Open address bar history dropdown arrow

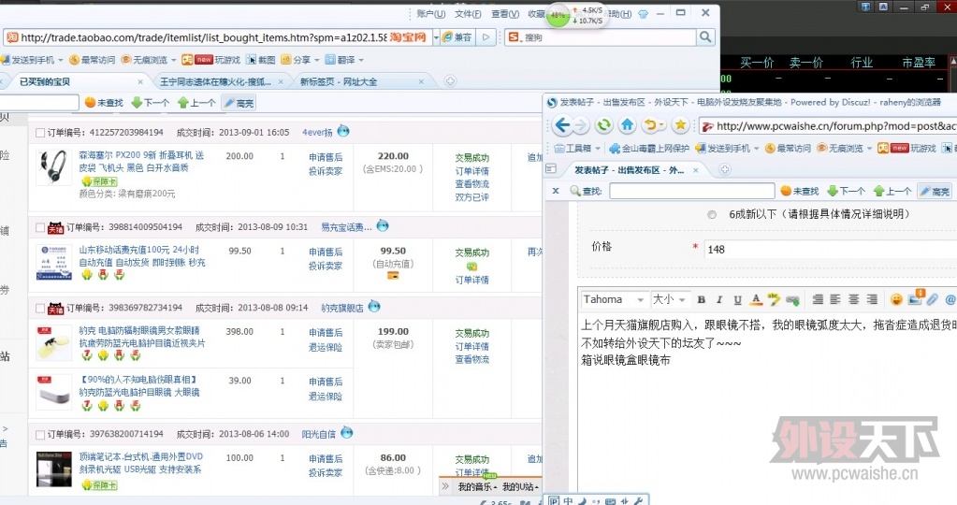(x=436, y=37)
